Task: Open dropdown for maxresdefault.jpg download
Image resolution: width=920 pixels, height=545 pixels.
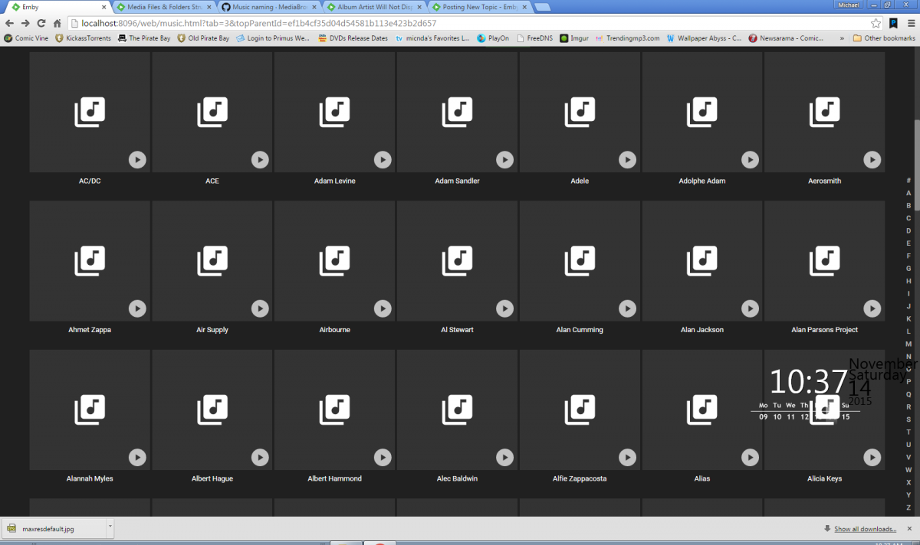Action: (x=110, y=528)
